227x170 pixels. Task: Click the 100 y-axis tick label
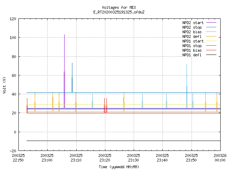click(x=13, y=38)
